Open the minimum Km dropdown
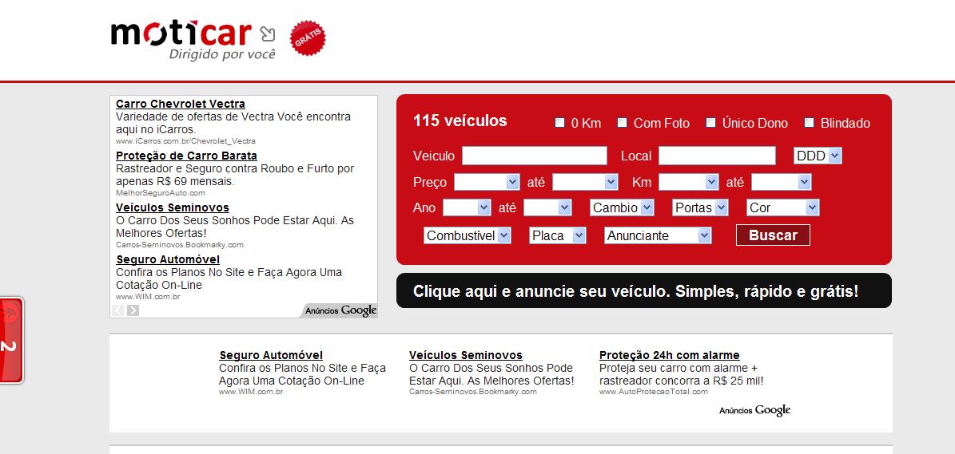The image size is (955, 454). [689, 182]
